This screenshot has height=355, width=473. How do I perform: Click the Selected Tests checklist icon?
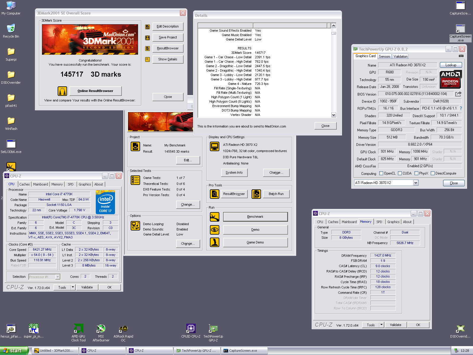[135, 180]
